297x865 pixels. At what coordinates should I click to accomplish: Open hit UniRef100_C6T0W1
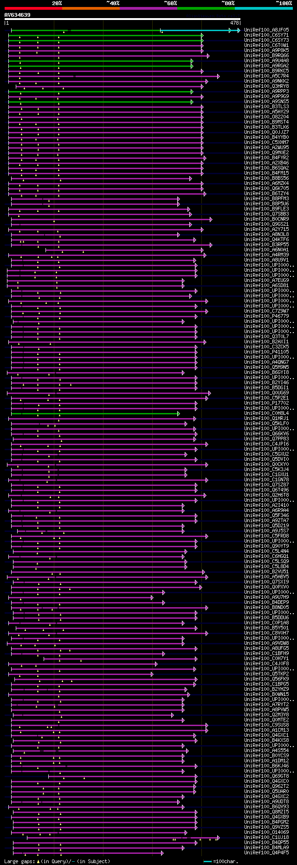[x=266, y=45]
